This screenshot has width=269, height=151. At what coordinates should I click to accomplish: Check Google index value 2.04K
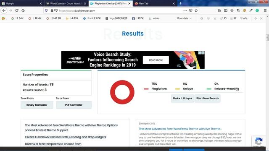[x=17, y=18]
